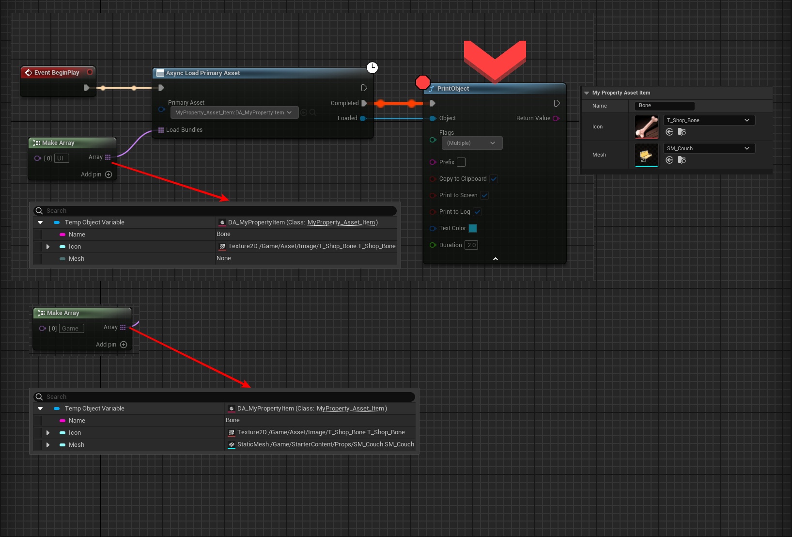Open the Primary Asset selection dropdown

pos(234,112)
